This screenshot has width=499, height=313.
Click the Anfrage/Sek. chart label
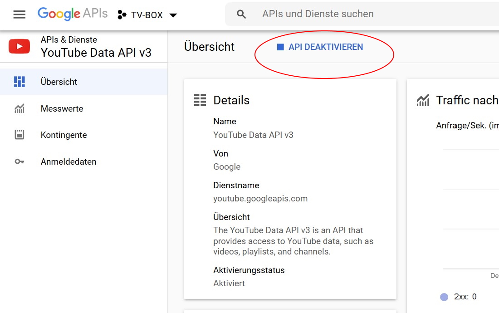click(467, 125)
